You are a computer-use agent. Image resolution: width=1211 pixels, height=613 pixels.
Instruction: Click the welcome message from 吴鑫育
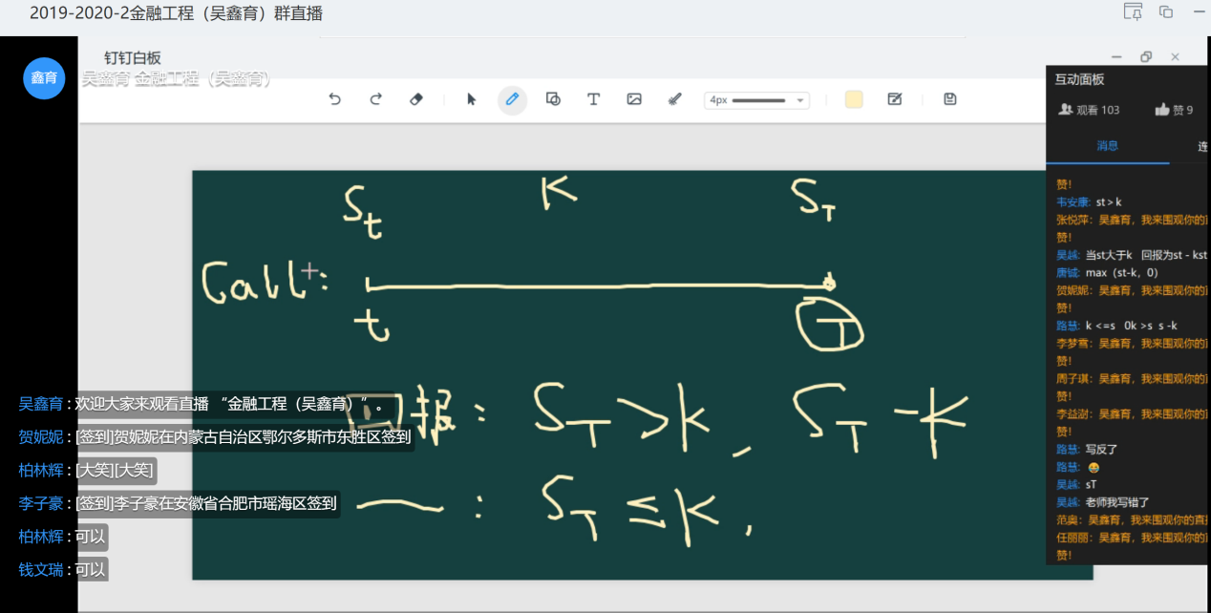click(206, 404)
